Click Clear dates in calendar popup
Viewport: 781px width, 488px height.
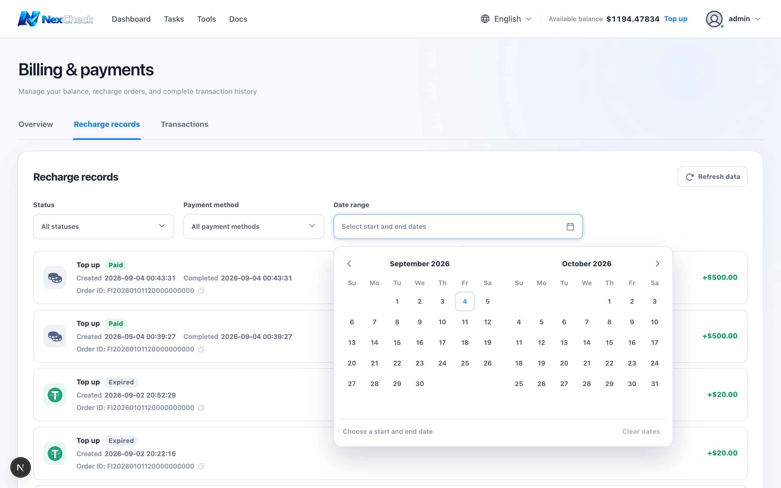pyautogui.click(x=641, y=432)
